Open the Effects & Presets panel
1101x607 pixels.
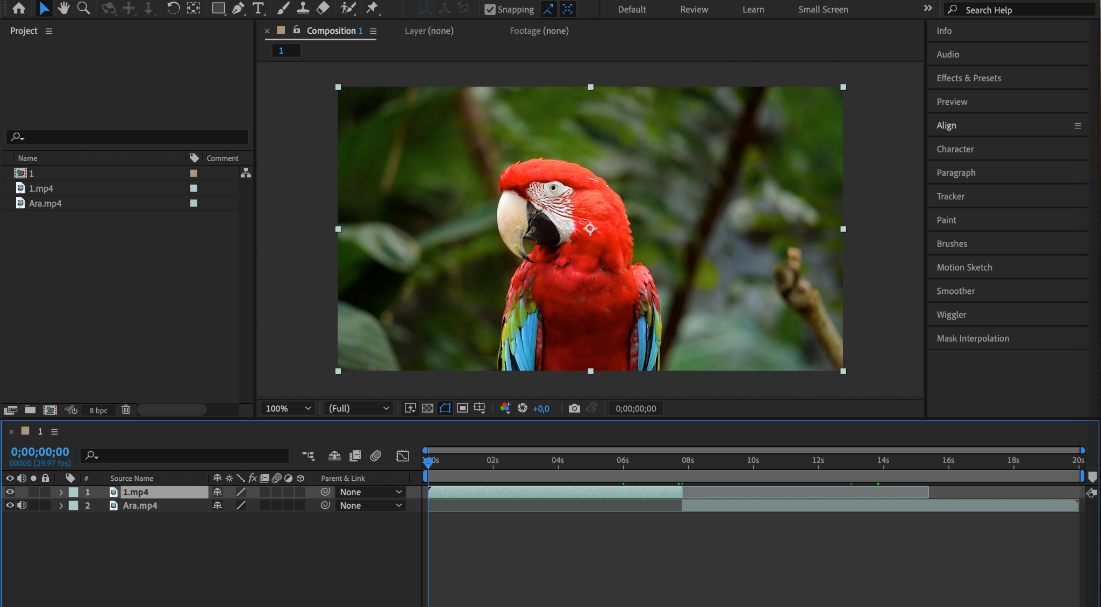[x=968, y=78]
